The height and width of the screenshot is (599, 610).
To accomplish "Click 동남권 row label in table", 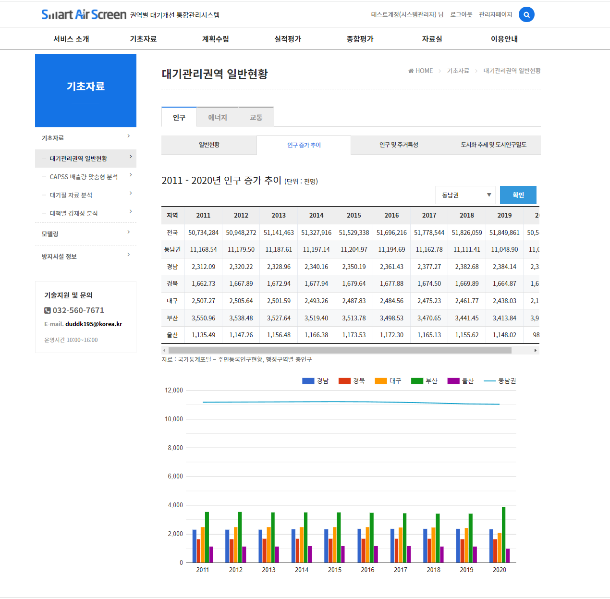I will [172, 250].
